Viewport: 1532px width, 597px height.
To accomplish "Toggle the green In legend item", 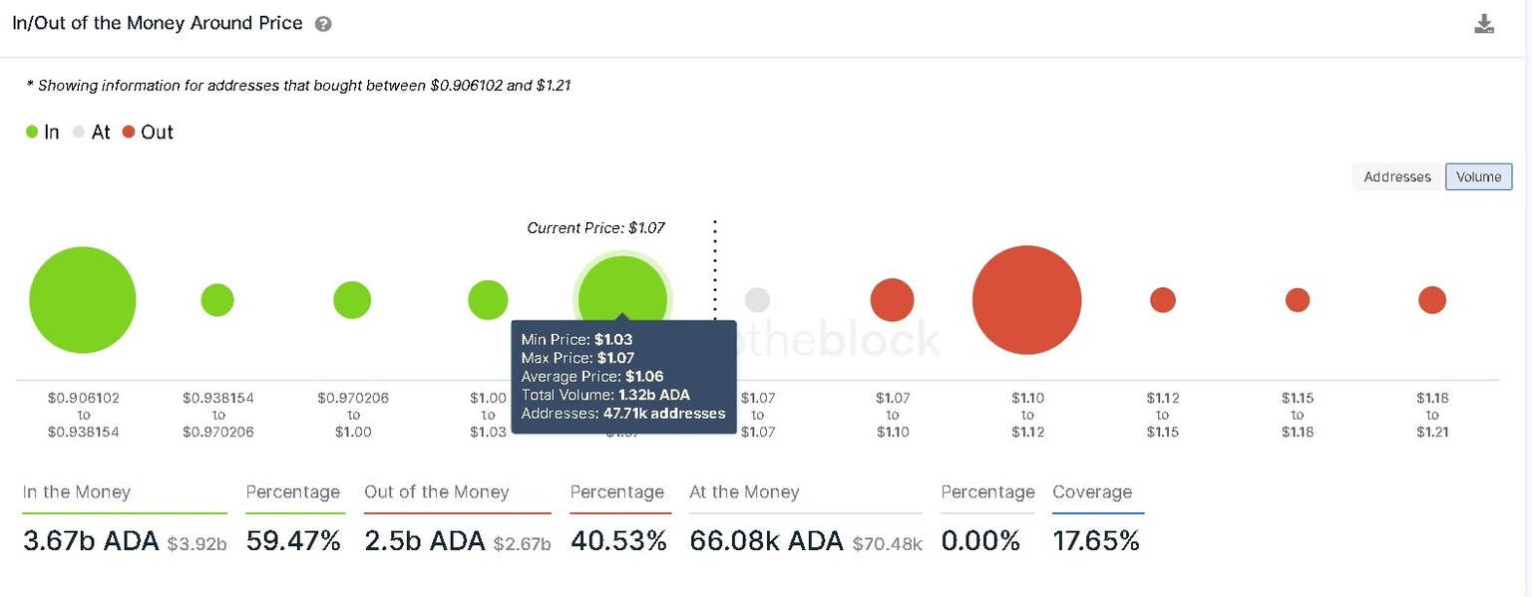I will coord(41,132).
